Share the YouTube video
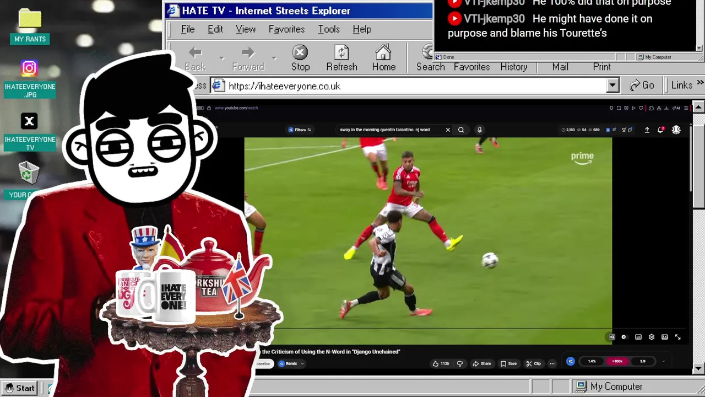 click(482, 363)
